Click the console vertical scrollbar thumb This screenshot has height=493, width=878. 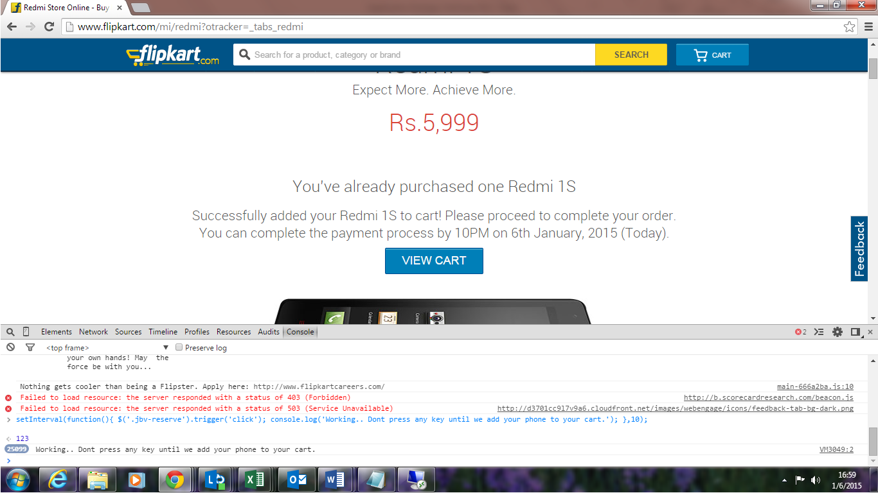(x=873, y=442)
